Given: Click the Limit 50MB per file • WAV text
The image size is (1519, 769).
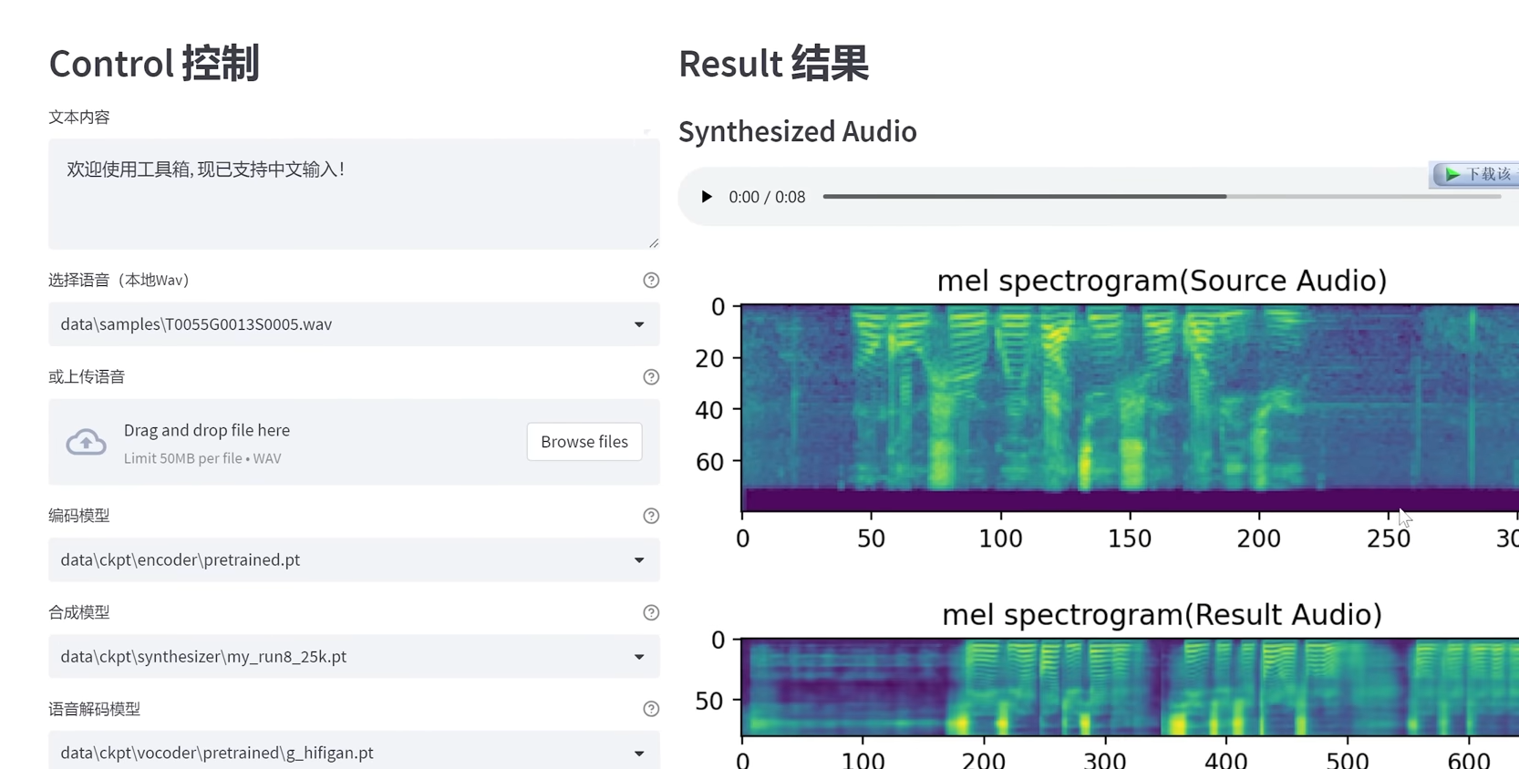Looking at the screenshot, I should 202,458.
